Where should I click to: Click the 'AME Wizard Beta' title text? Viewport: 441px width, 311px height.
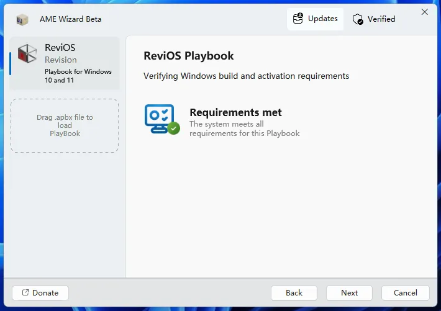pyautogui.click(x=70, y=19)
